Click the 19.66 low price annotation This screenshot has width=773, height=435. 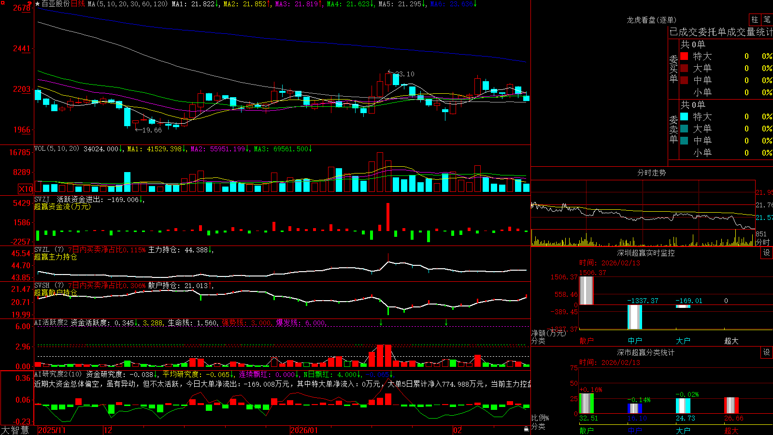[152, 130]
